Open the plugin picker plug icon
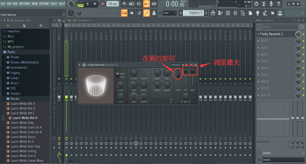The width and height of the screenshot is (306, 164). point(258,13)
